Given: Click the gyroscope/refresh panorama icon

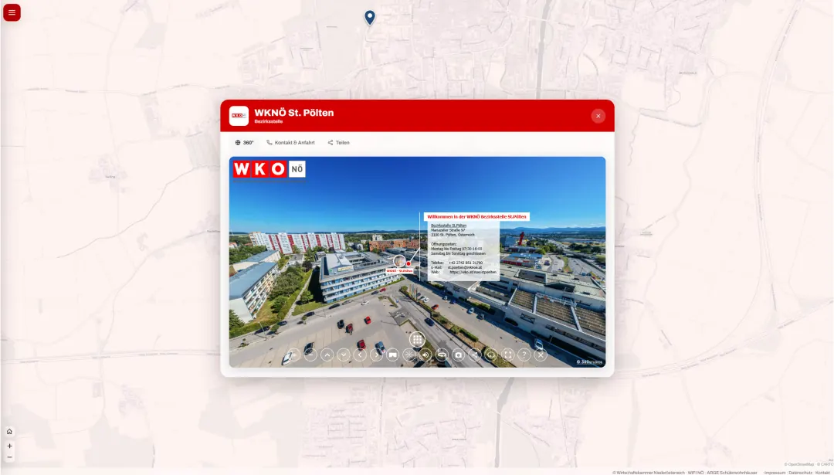Looking at the screenshot, I should pos(491,355).
